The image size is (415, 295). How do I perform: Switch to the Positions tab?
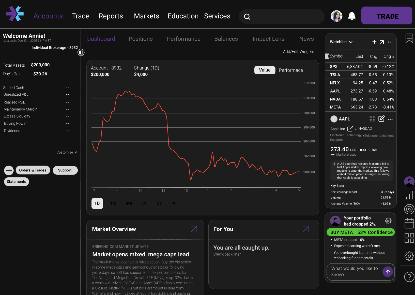141,39
